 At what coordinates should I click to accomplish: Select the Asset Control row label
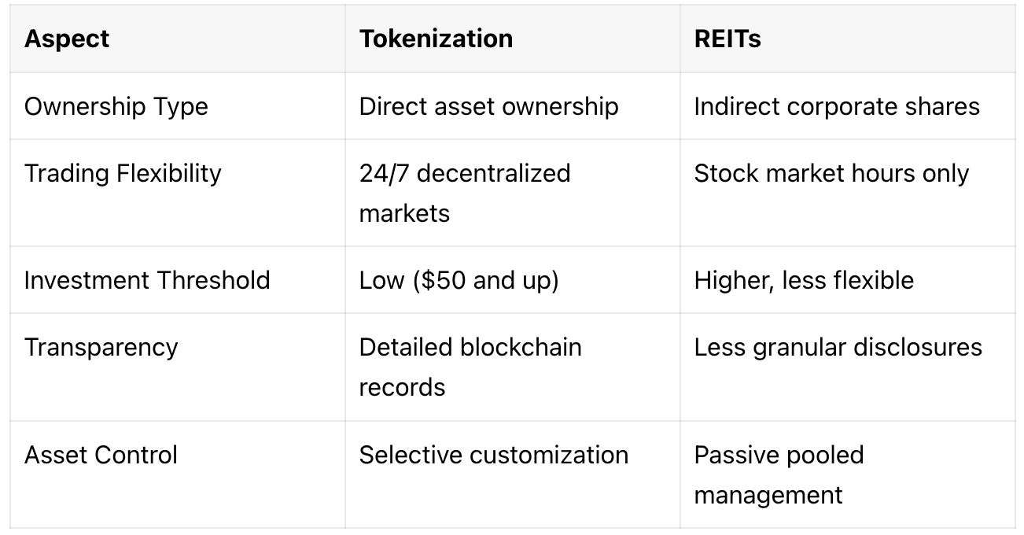point(101,455)
